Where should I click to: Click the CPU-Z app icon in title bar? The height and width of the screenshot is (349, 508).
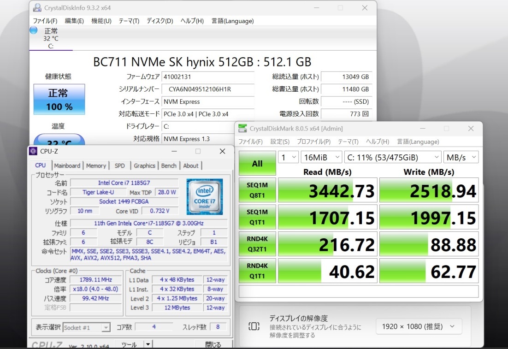click(33, 151)
